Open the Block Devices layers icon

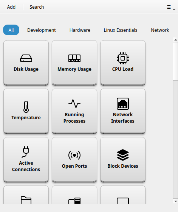tap(123, 155)
